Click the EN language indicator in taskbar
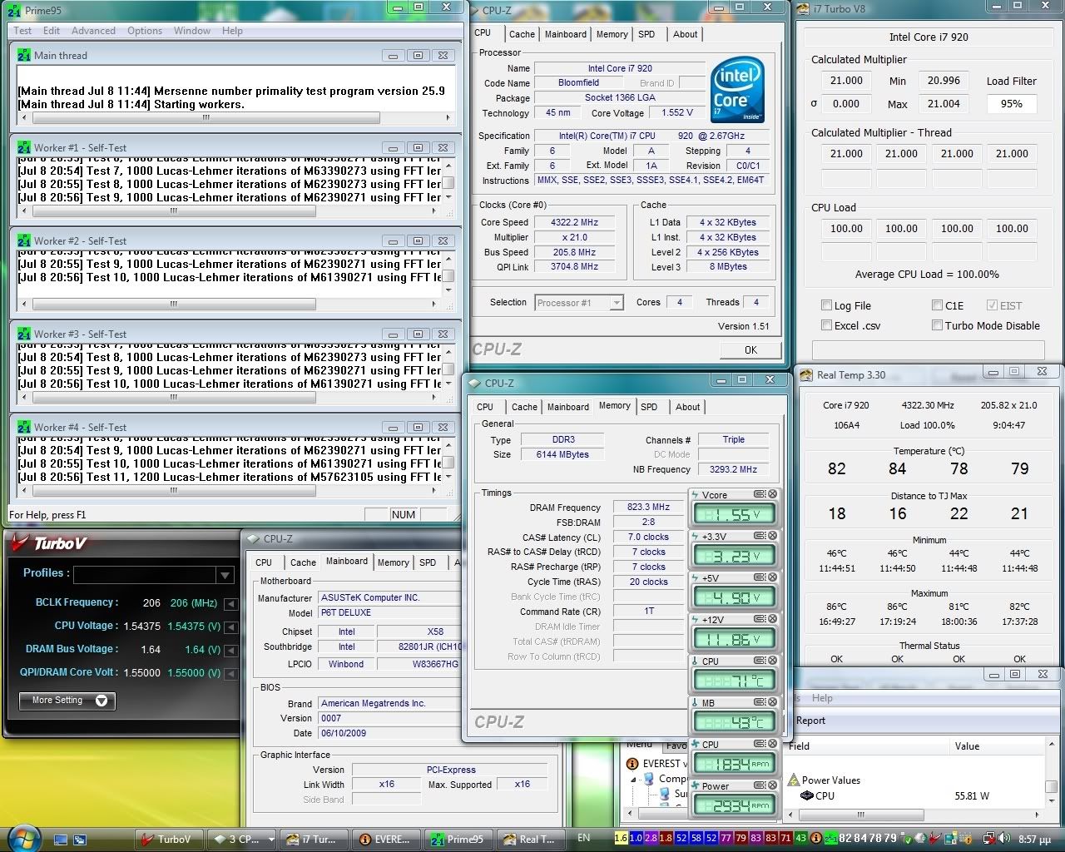 coord(584,838)
